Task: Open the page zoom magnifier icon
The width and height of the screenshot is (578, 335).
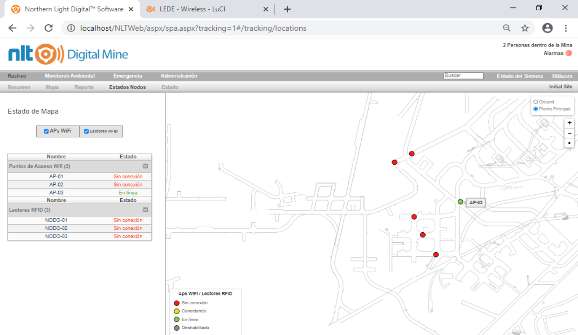Action: pyautogui.click(x=507, y=28)
